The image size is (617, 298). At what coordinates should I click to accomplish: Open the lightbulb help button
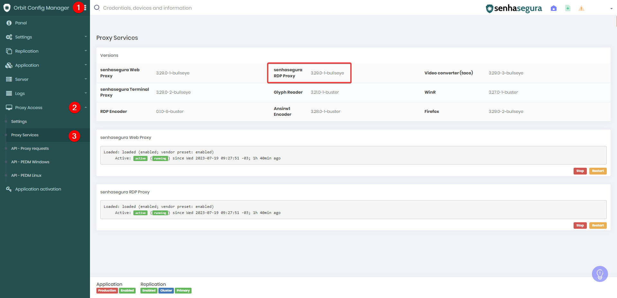(600, 274)
